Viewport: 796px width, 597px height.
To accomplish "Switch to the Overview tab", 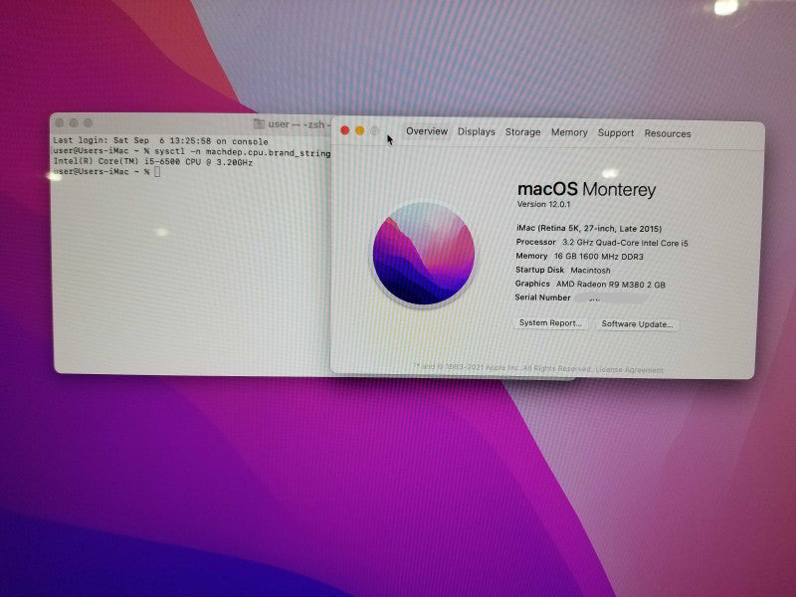I will 427,131.
